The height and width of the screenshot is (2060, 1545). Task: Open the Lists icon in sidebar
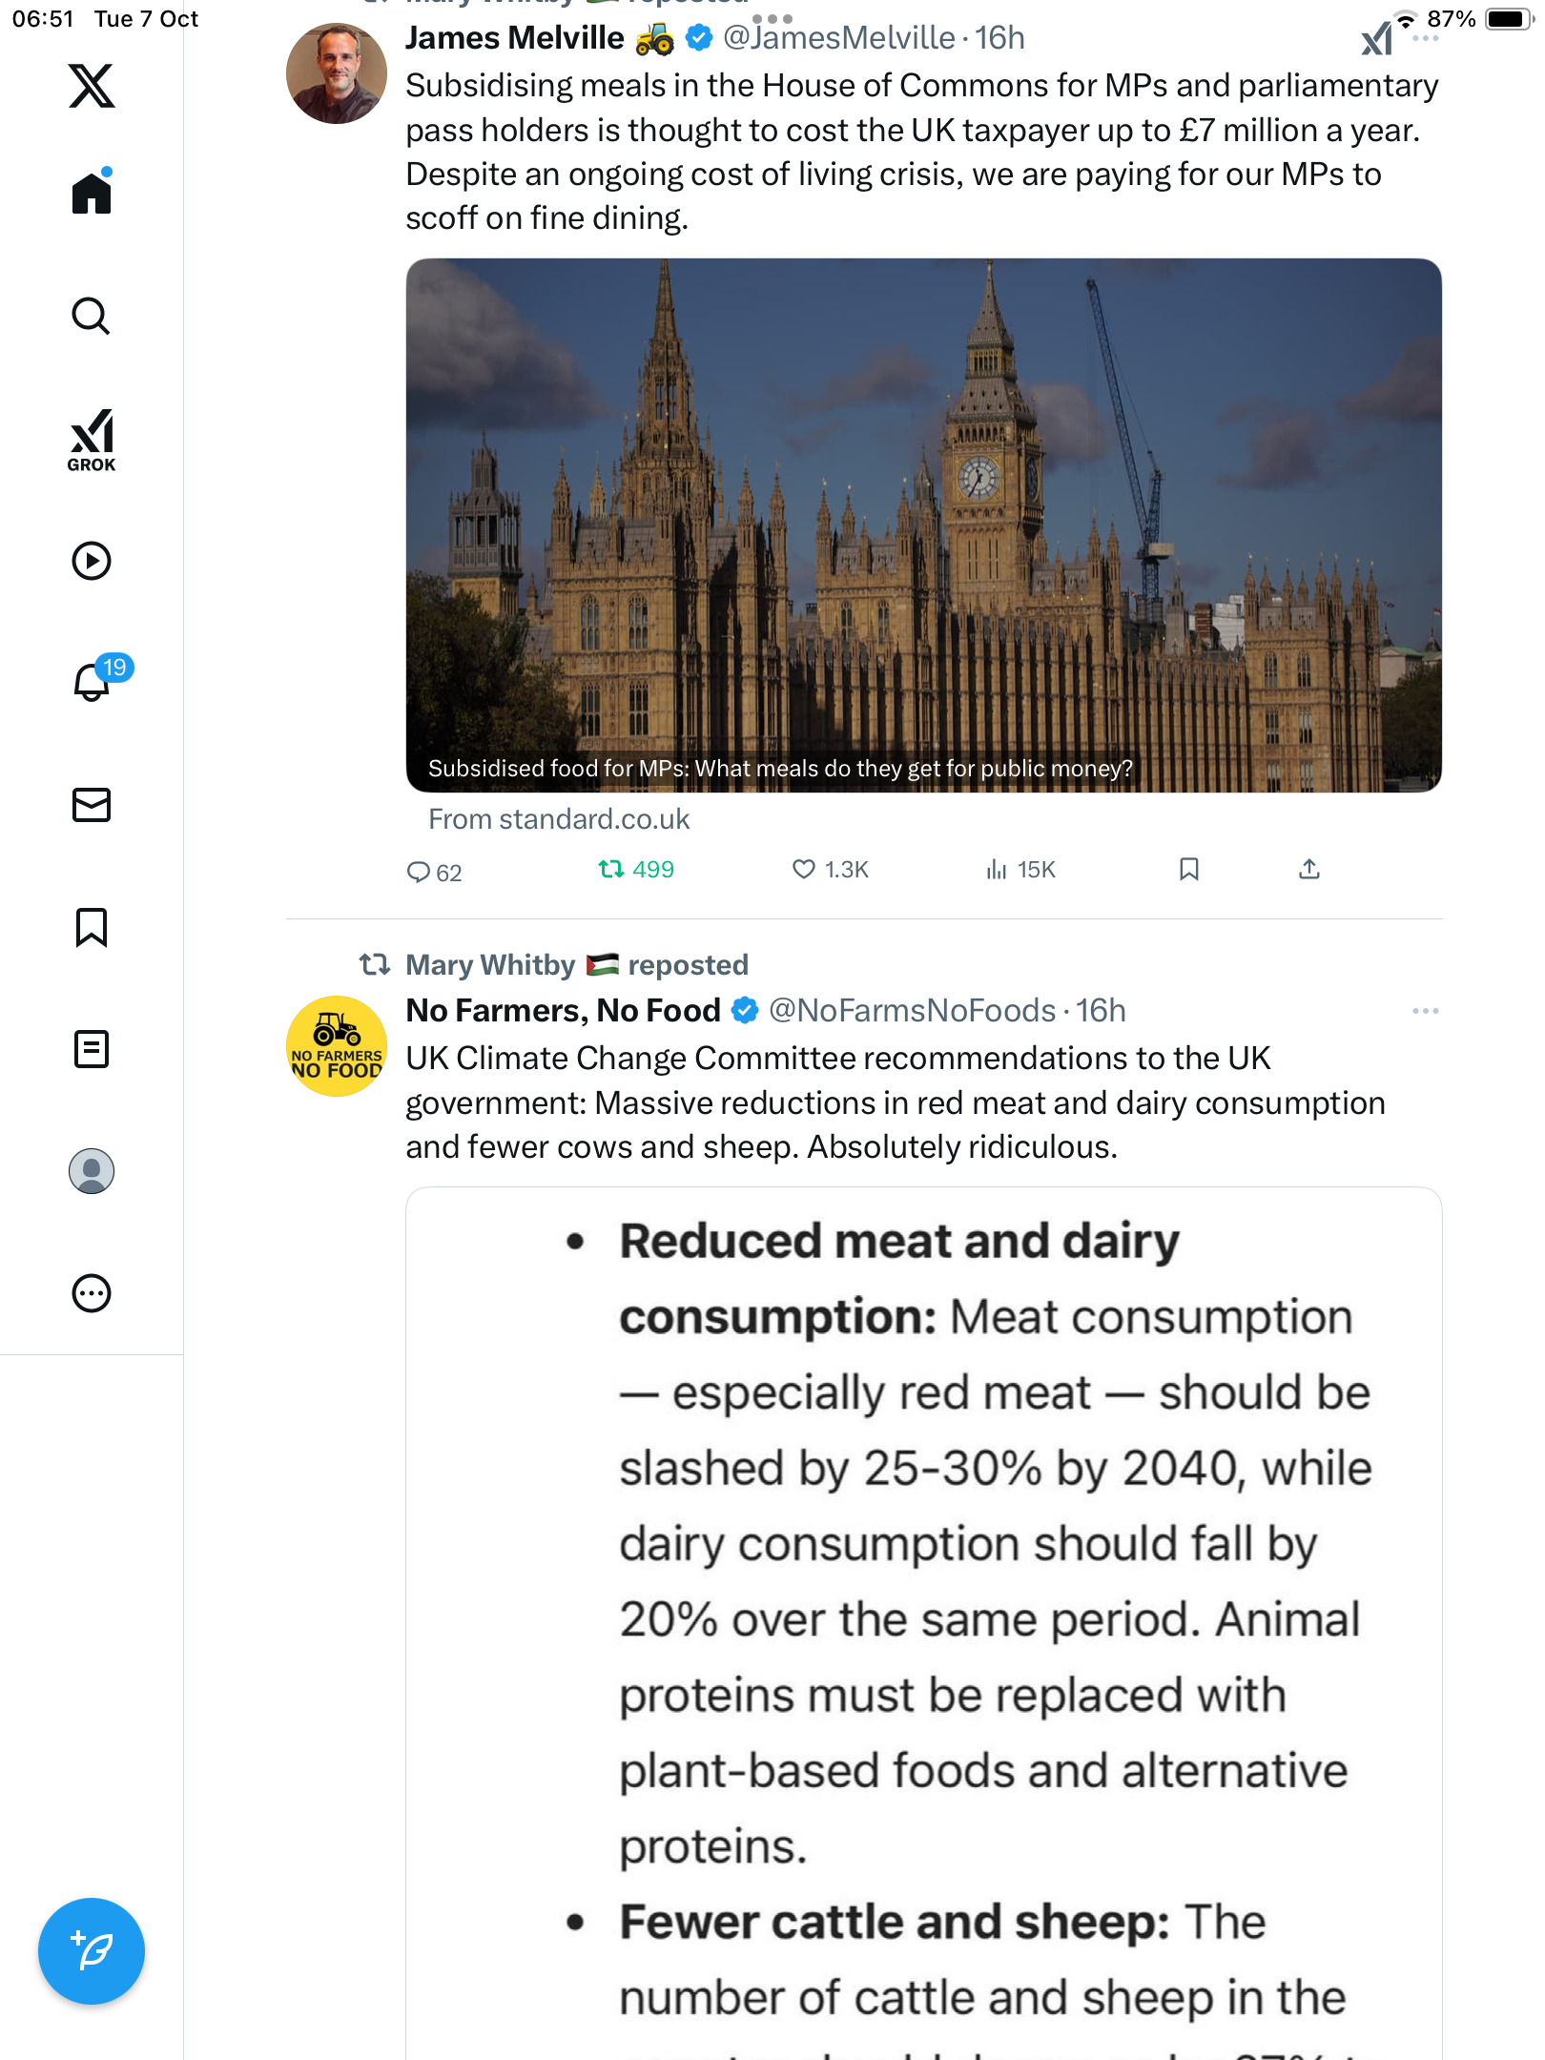[92, 1049]
